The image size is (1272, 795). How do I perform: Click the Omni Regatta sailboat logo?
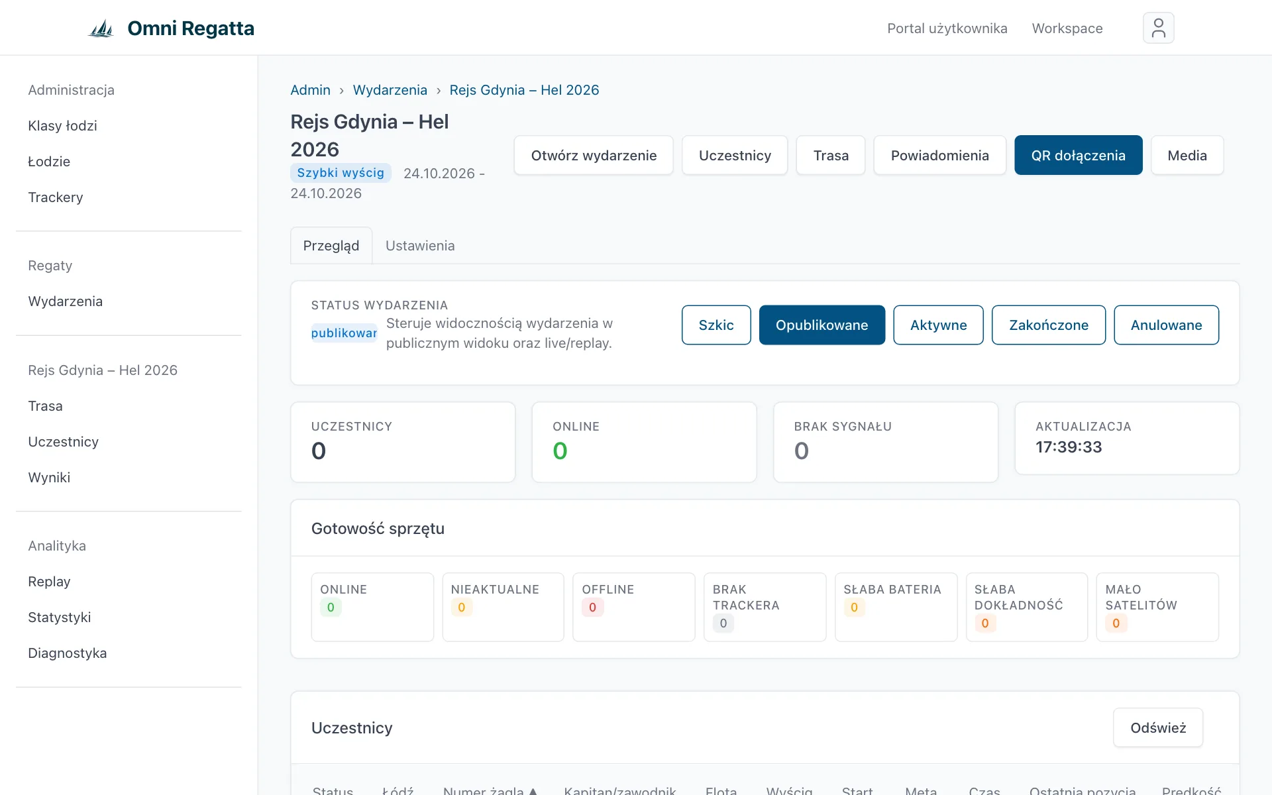click(x=101, y=28)
